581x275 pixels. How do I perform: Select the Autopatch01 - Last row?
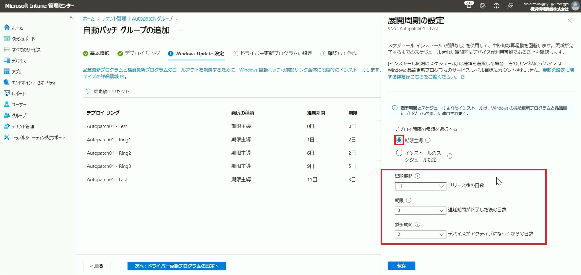pyautogui.click(x=231, y=179)
